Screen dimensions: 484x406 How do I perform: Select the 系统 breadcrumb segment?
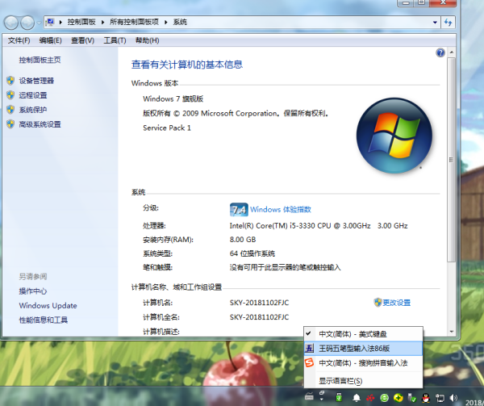(180, 23)
